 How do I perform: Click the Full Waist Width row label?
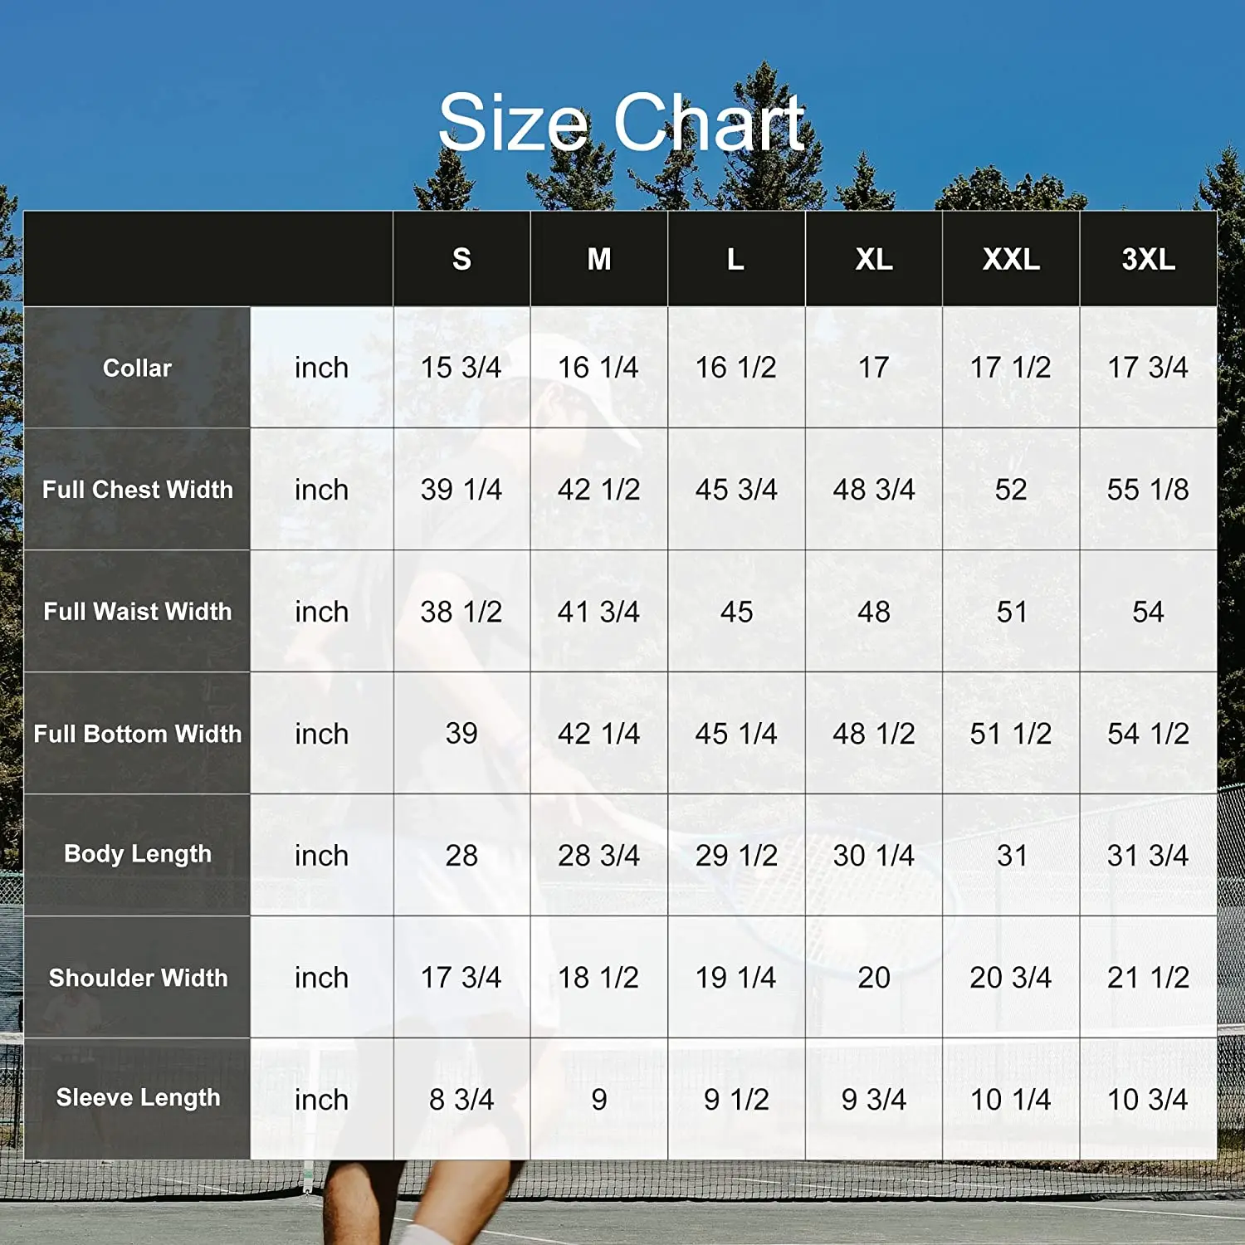click(137, 612)
